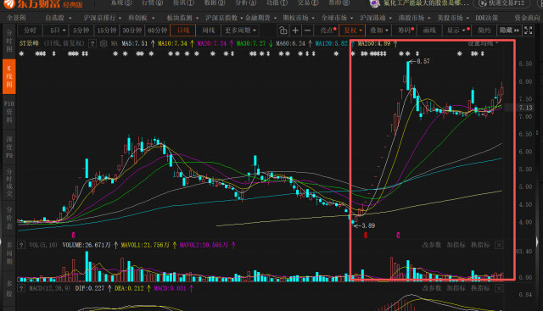Image resolution: width=543 pixels, height=311 pixels.
Task: Collapse the right panel using edge arrow
Action: tap(537, 242)
